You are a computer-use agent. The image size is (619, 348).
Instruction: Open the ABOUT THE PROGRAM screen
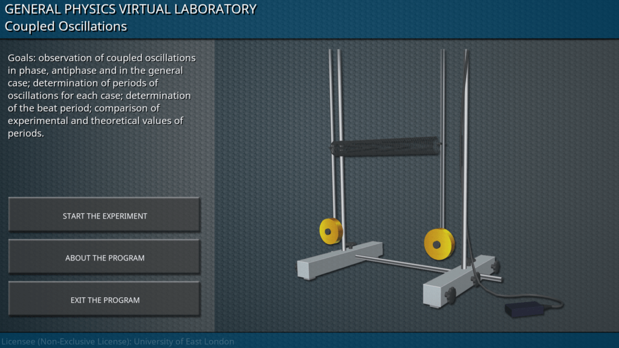105,258
